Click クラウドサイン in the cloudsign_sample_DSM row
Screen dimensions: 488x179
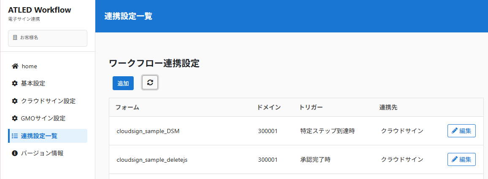click(402, 131)
